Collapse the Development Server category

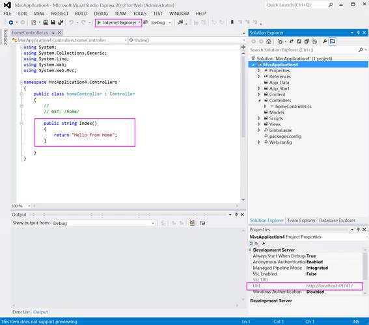(x=250, y=250)
